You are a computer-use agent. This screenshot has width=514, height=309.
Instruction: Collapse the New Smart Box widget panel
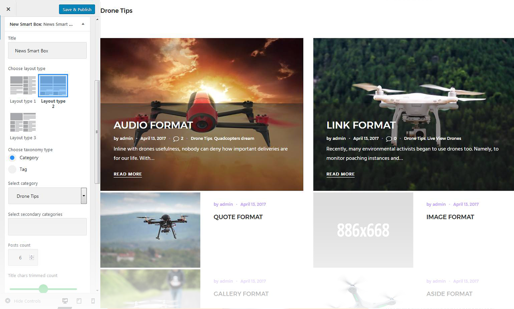tap(83, 24)
